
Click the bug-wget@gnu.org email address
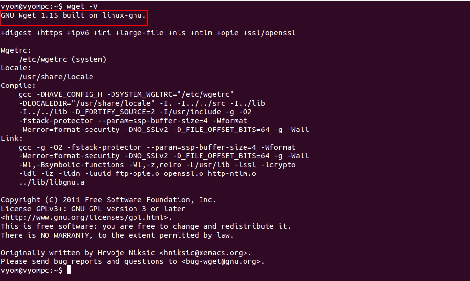[x=221, y=261]
